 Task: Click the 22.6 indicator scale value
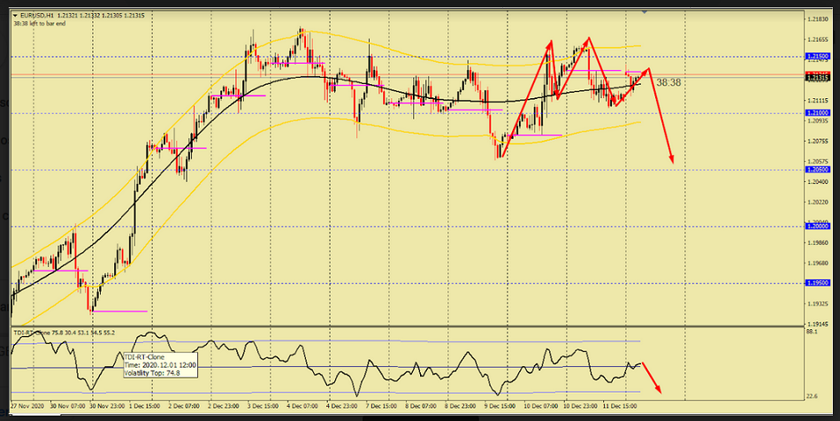point(813,397)
